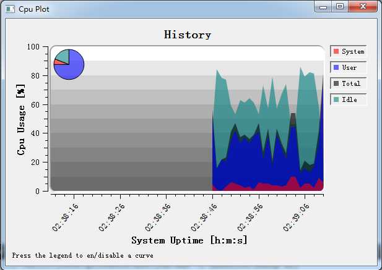Click the 80 value on the y-axis
This screenshot has width=382, height=270.
[35, 75]
